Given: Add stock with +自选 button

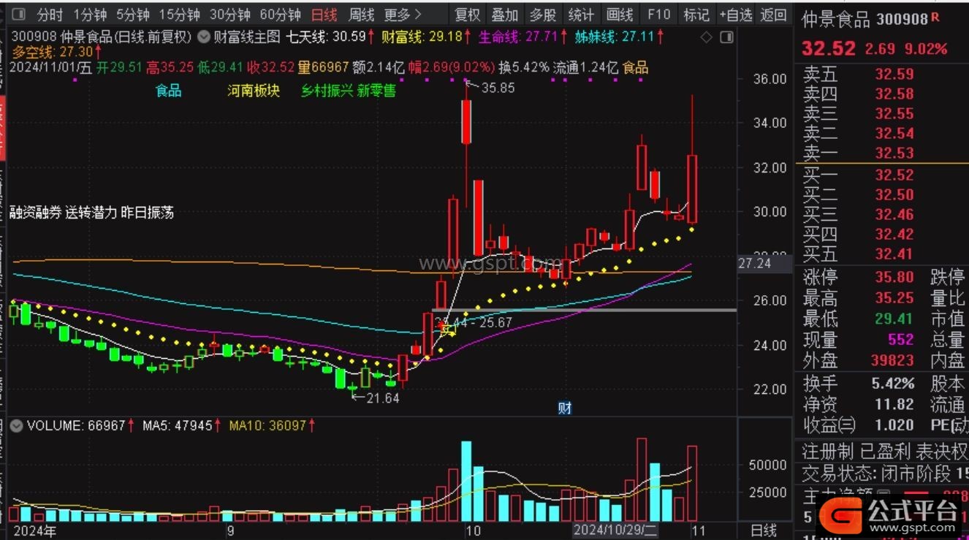Looking at the screenshot, I should (x=735, y=15).
